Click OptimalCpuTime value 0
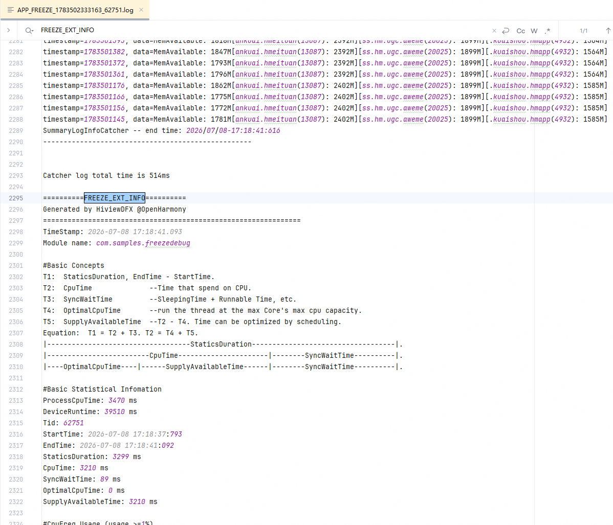This screenshot has width=613, height=525. 110,491
